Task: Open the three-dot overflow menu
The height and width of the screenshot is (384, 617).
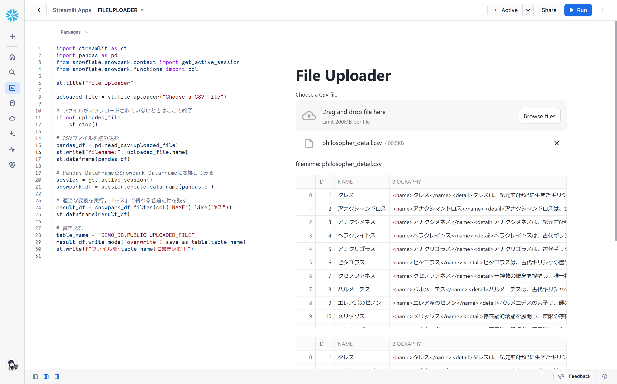Action: coord(603,10)
